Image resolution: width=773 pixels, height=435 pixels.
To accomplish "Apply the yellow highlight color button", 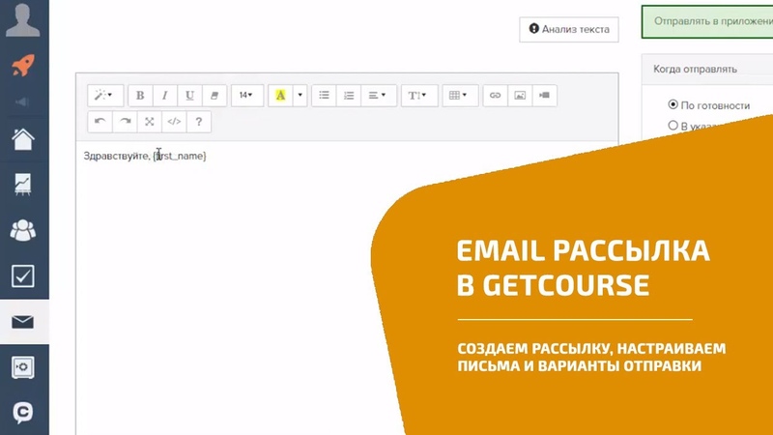I will [280, 95].
